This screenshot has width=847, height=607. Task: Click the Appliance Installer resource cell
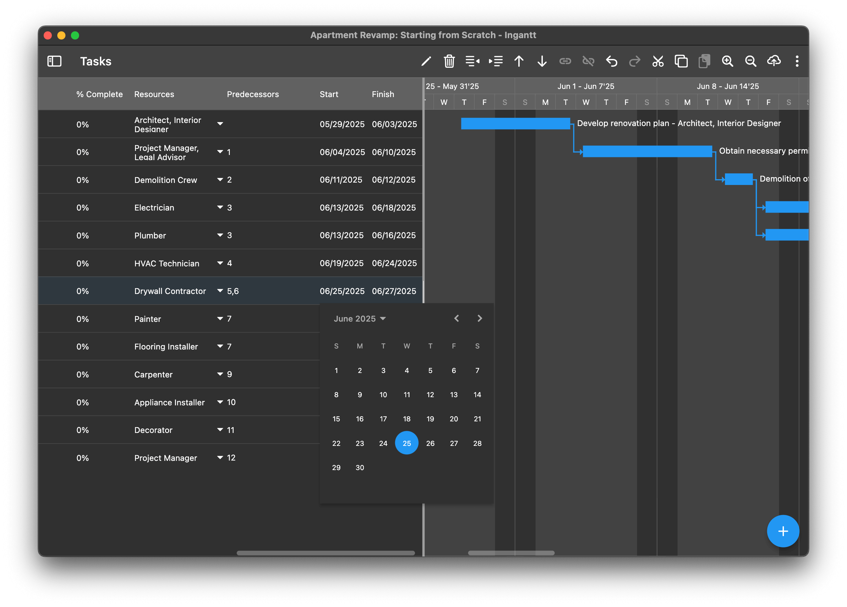point(169,402)
